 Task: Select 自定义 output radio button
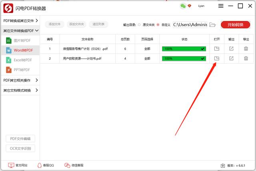[158, 25]
